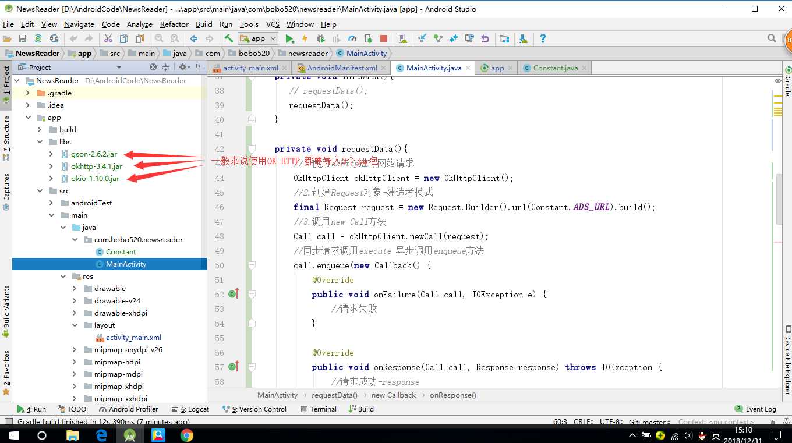Click Attach debugger to process icon
The width and height of the screenshot is (792, 443).
pos(367,38)
